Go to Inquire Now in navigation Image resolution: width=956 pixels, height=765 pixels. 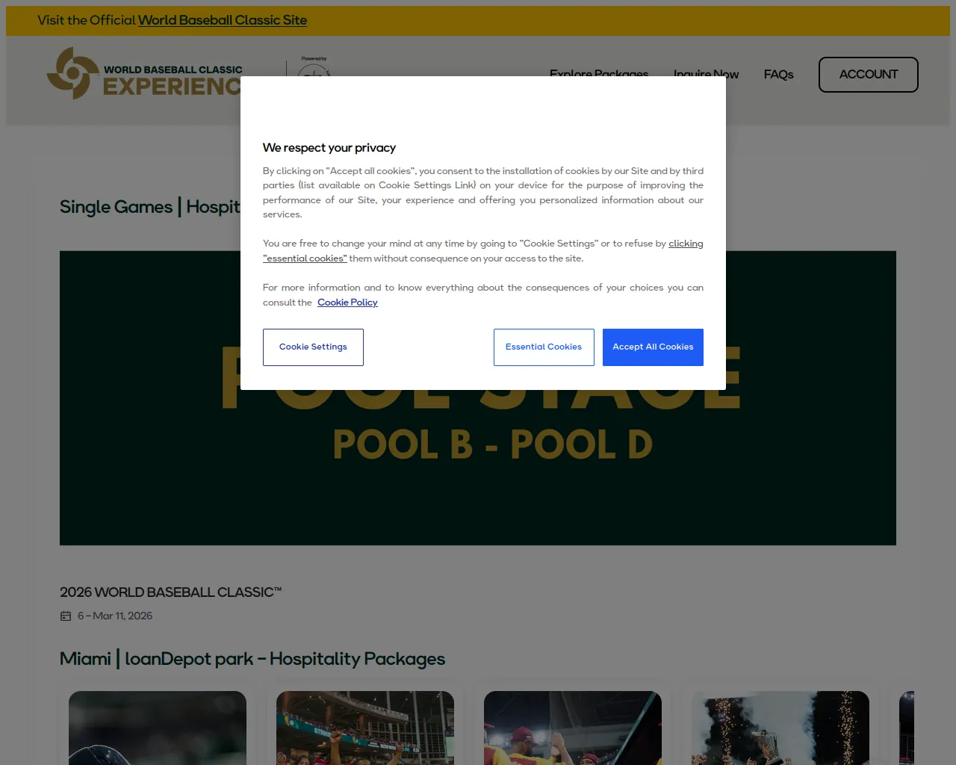click(x=706, y=72)
